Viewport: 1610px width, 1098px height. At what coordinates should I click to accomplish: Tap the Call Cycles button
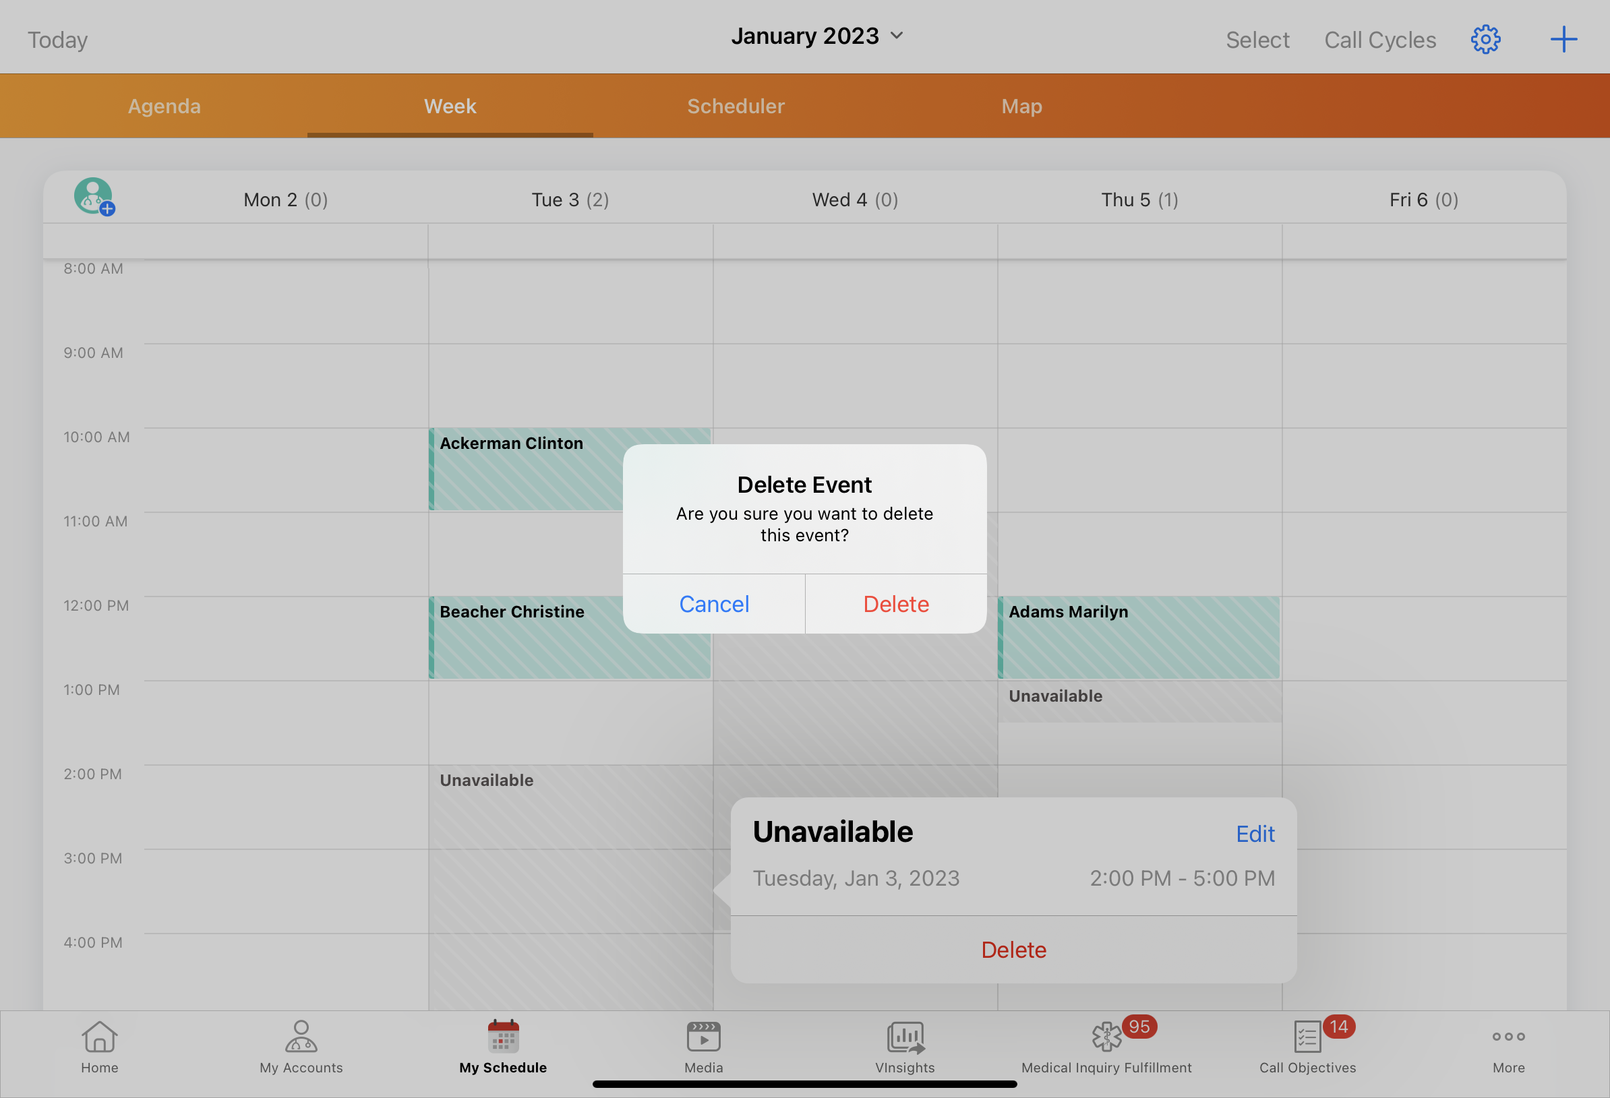[x=1380, y=40]
